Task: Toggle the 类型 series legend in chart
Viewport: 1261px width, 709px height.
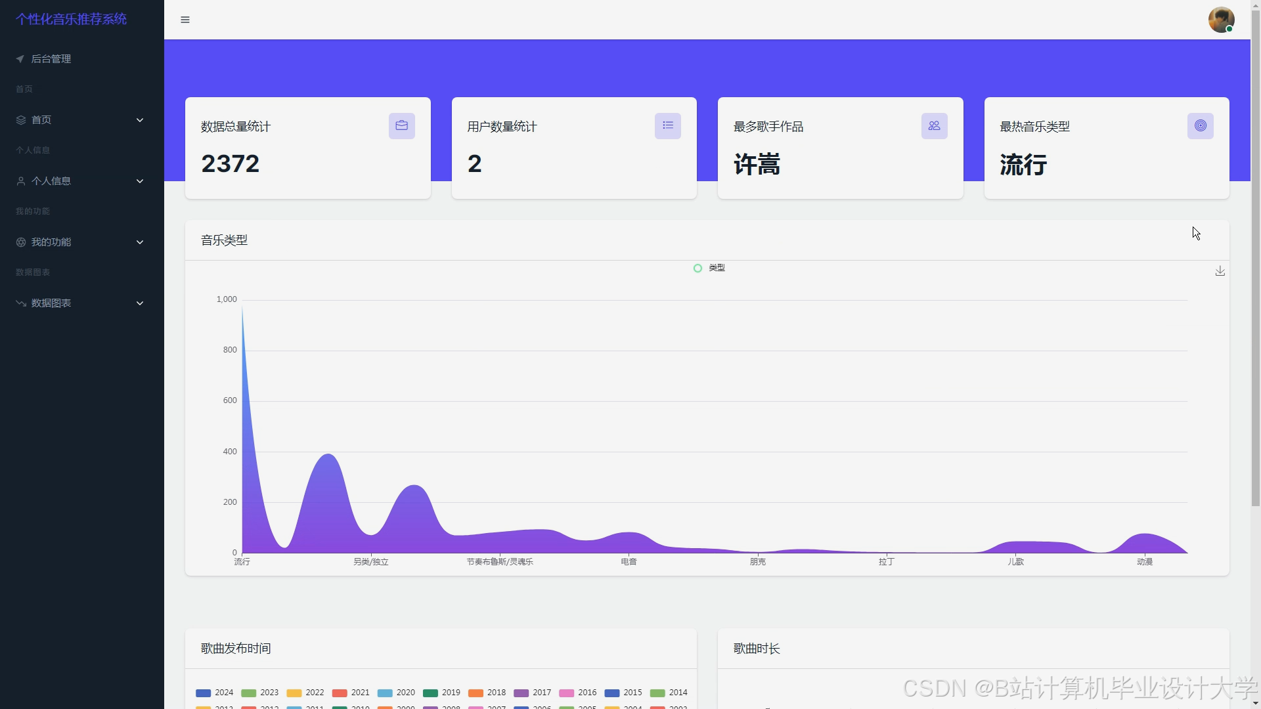Action: pyautogui.click(x=708, y=268)
